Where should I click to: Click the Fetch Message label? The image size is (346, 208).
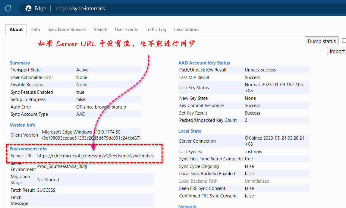click(19, 200)
